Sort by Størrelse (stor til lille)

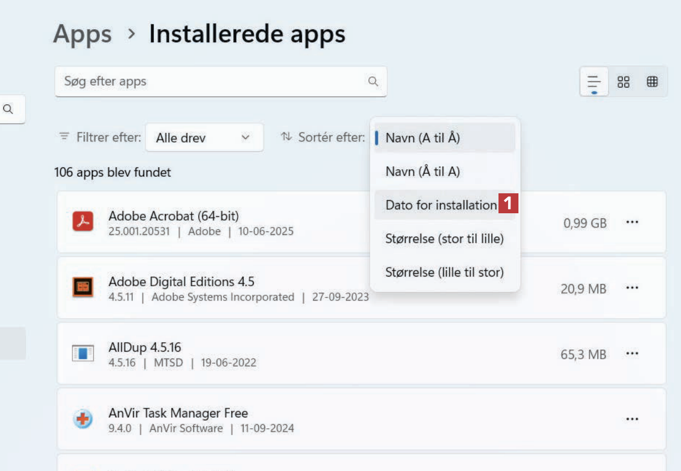click(445, 239)
